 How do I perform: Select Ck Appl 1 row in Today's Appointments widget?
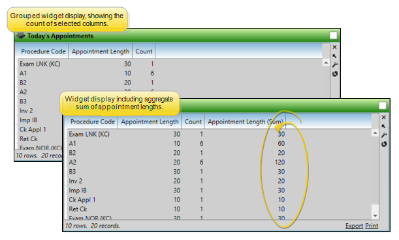tap(39, 129)
